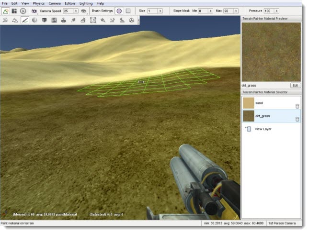The image size is (309, 233).
Task: Click the material preview texture image
Action: tap(271, 52)
